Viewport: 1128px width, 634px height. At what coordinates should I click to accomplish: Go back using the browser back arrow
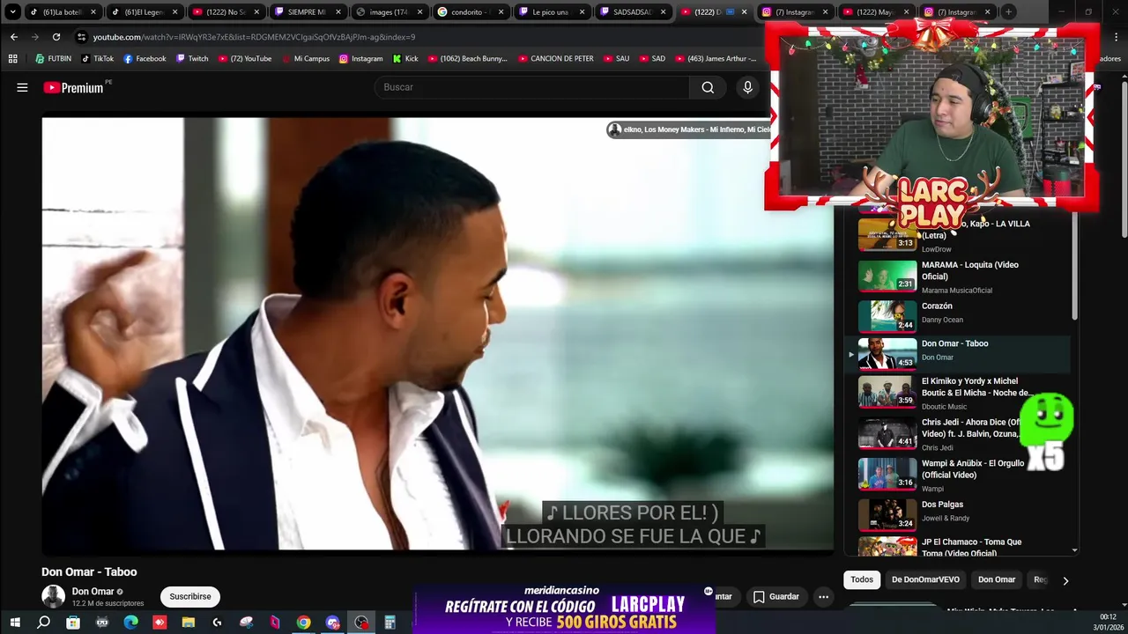tap(14, 37)
